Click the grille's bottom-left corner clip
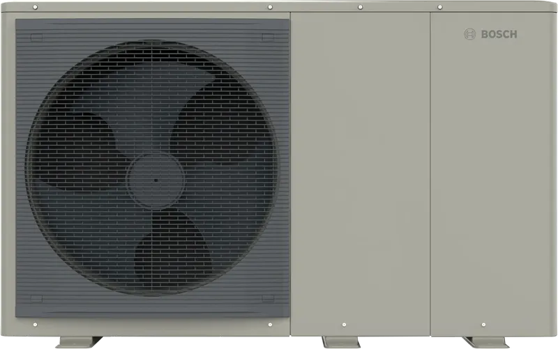 point(36,298)
